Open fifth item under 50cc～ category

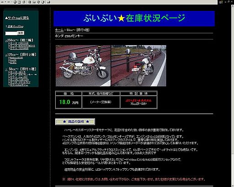[20, 82]
